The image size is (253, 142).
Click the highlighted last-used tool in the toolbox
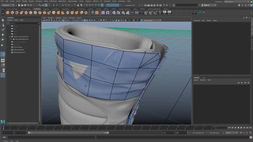[x=3, y=54]
